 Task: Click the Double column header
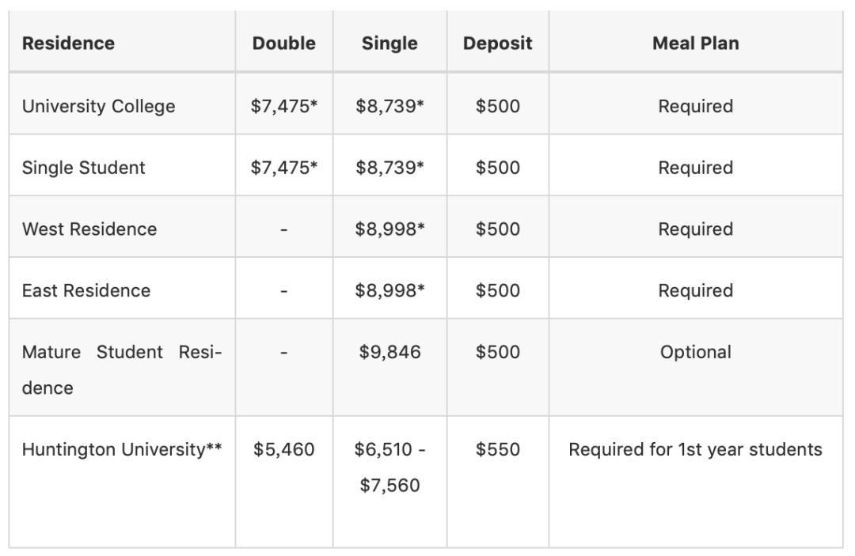pos(283,43)
